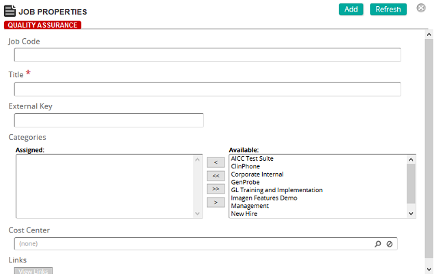This screenshot has width=434, height=276.
Task: Click Available list scroll up arrow
Action: click(x=411, y=159)
